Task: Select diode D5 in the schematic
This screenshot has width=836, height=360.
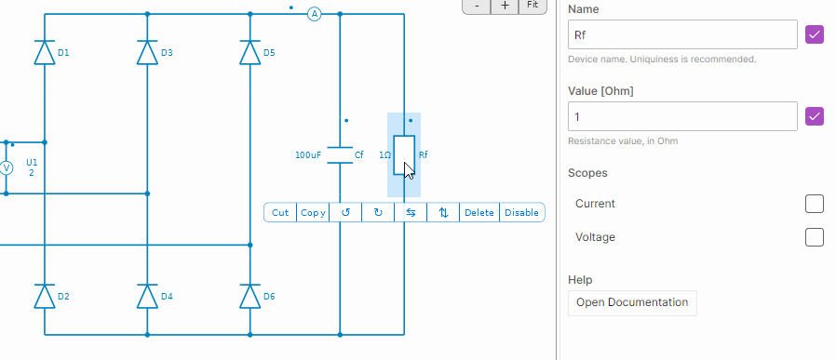Action: point(250,52)
